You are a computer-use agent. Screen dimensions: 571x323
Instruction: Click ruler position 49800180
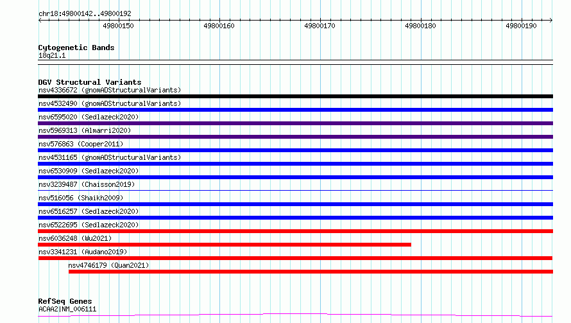pyautogui.click(x=420, y=26)
